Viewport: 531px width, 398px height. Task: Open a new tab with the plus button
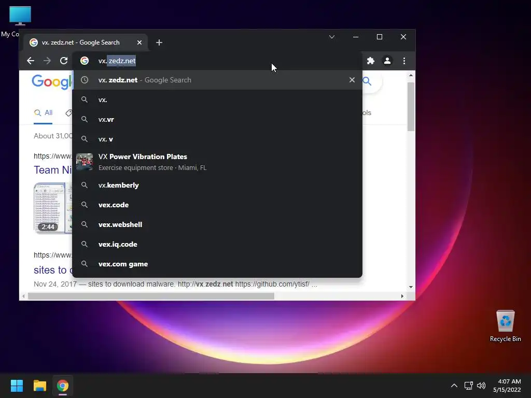point(159,42)
